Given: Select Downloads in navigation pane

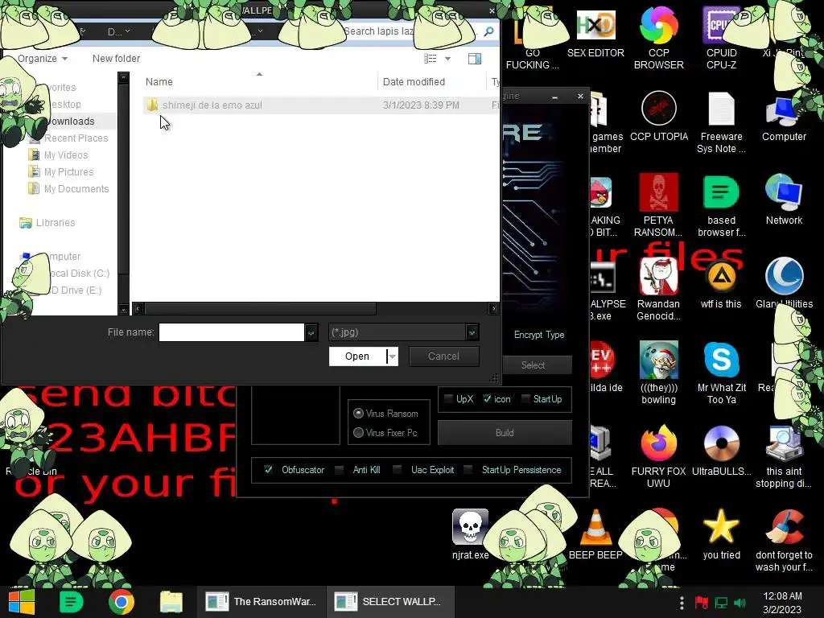Looking at the screenshot, I should coord(70,121).
